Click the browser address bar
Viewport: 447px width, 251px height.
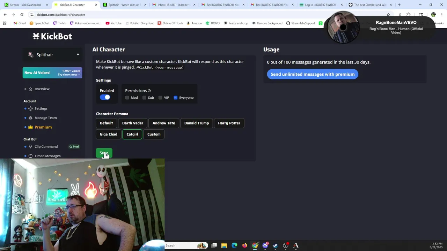[x=206, y=15]
